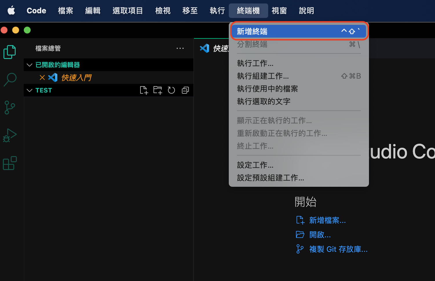Click the 複製 Git 存放庫... link
The width and height of the screenshot is (435, 281).
pyautogui.click(x=338, y=249)
